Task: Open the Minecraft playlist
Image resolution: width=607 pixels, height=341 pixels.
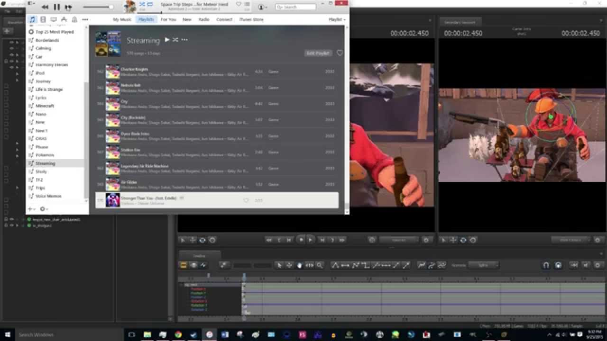Action: coord(45,106)
